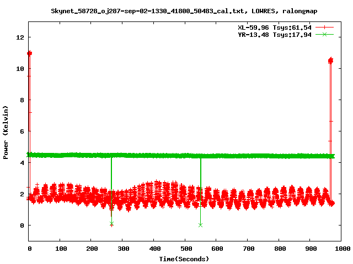This screenshot has width=353, height=264.
Task: Click the red spike top near 11 Kelvin at start
Action: pyautogui.click(x=29, y=53)
